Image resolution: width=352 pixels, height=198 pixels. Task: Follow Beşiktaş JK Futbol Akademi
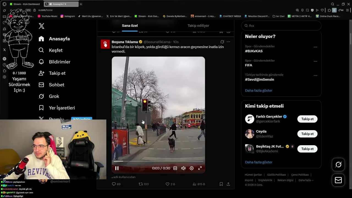[307, 149]
